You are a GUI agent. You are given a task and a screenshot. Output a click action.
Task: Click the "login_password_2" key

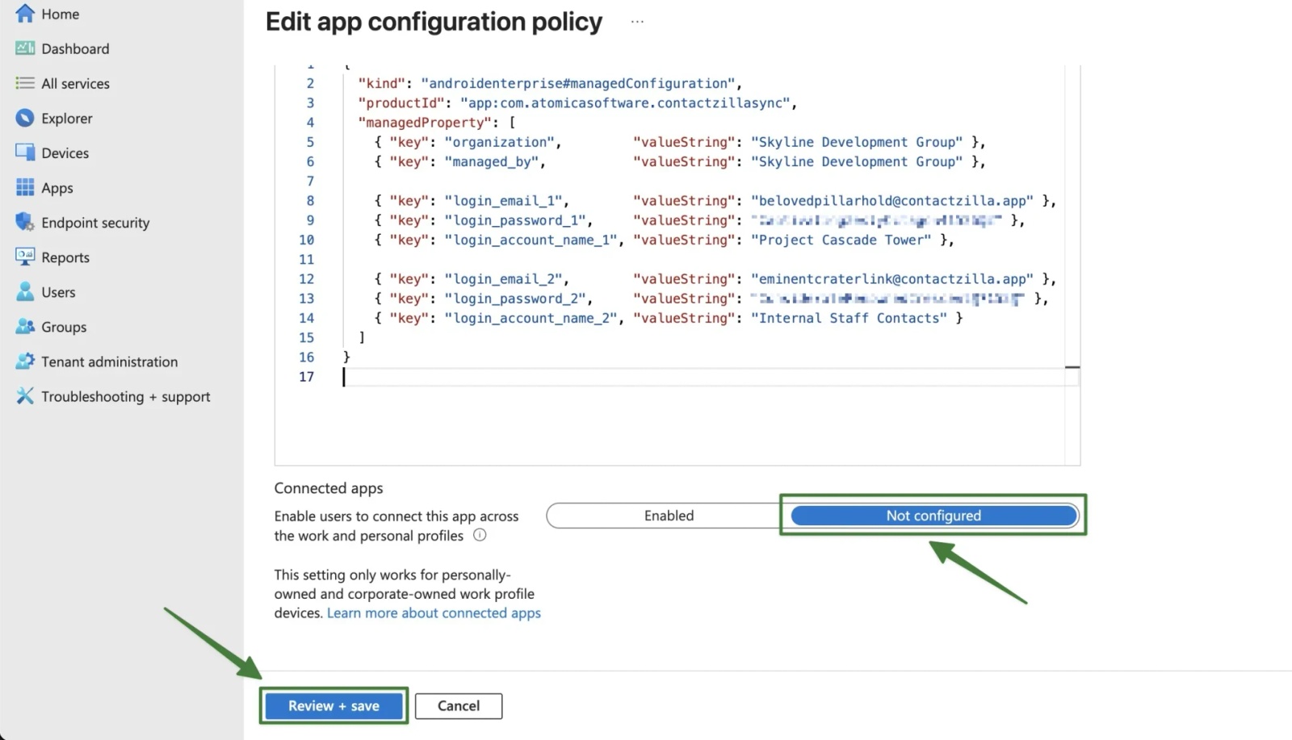pos(515,299)
